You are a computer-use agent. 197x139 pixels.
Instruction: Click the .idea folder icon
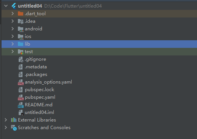21,21
